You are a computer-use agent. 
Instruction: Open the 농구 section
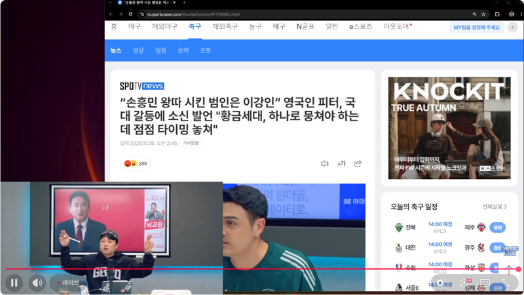pyautogui.click(x=255, y=26)
